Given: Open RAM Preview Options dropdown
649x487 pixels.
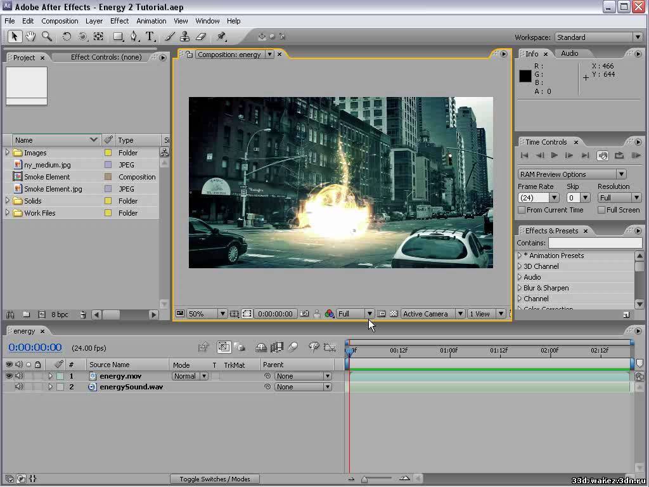Looking at the screenshot, I should (x=572, y=174).
